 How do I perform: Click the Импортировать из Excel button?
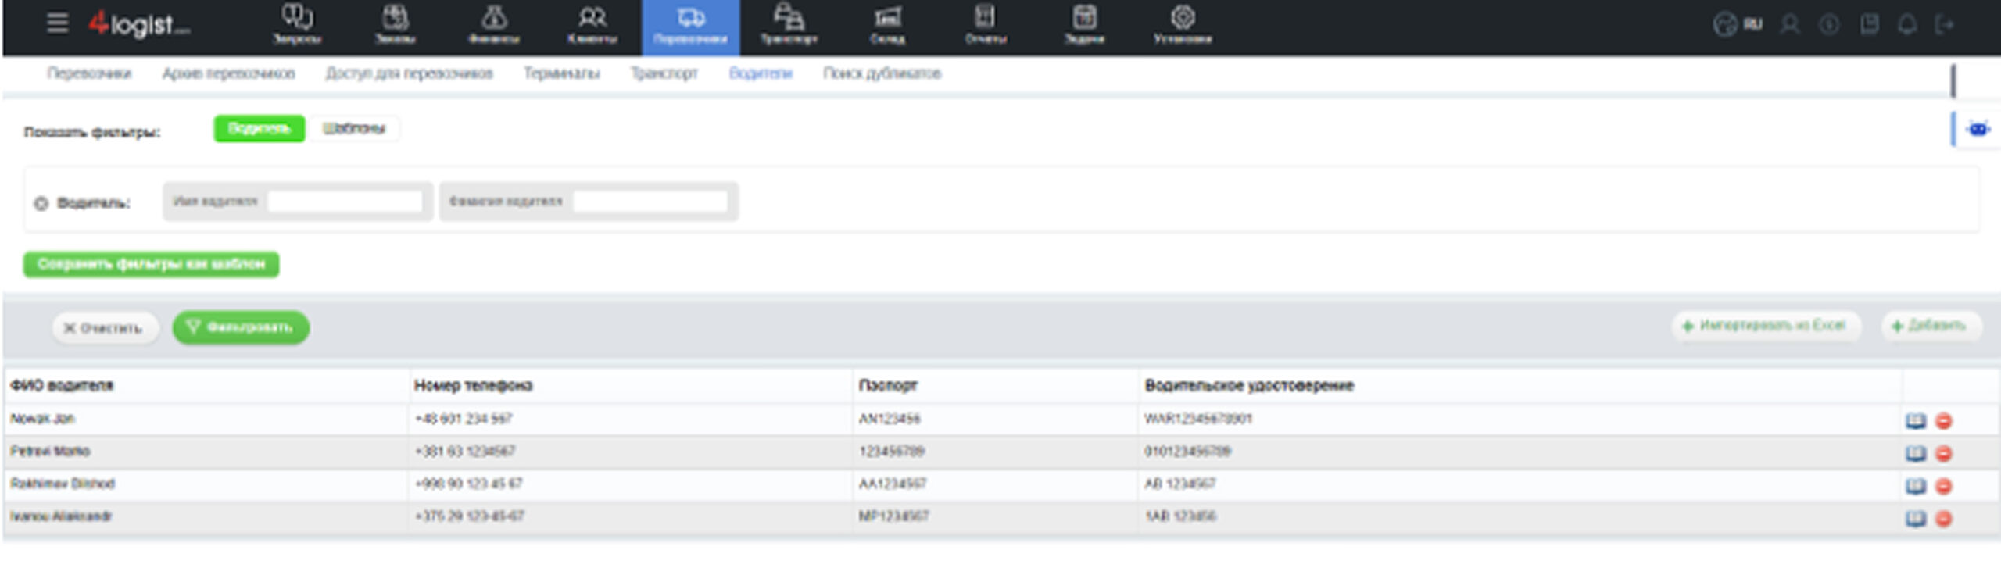click(1767, 326)
